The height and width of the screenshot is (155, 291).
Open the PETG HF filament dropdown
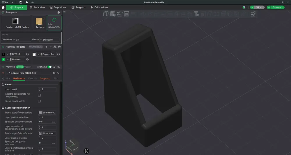pos(15,54)
